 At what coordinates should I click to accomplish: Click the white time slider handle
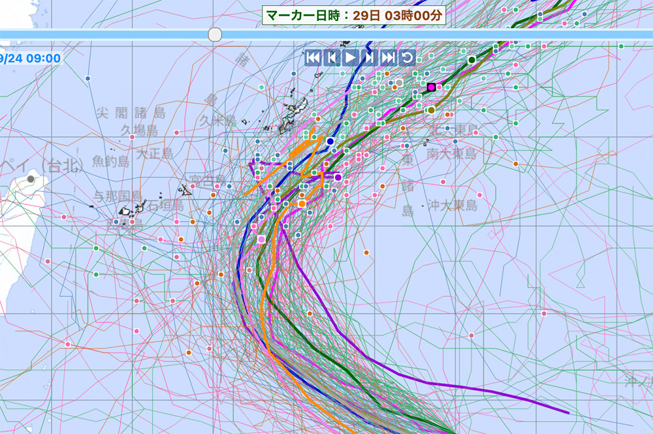click(215, 35)
